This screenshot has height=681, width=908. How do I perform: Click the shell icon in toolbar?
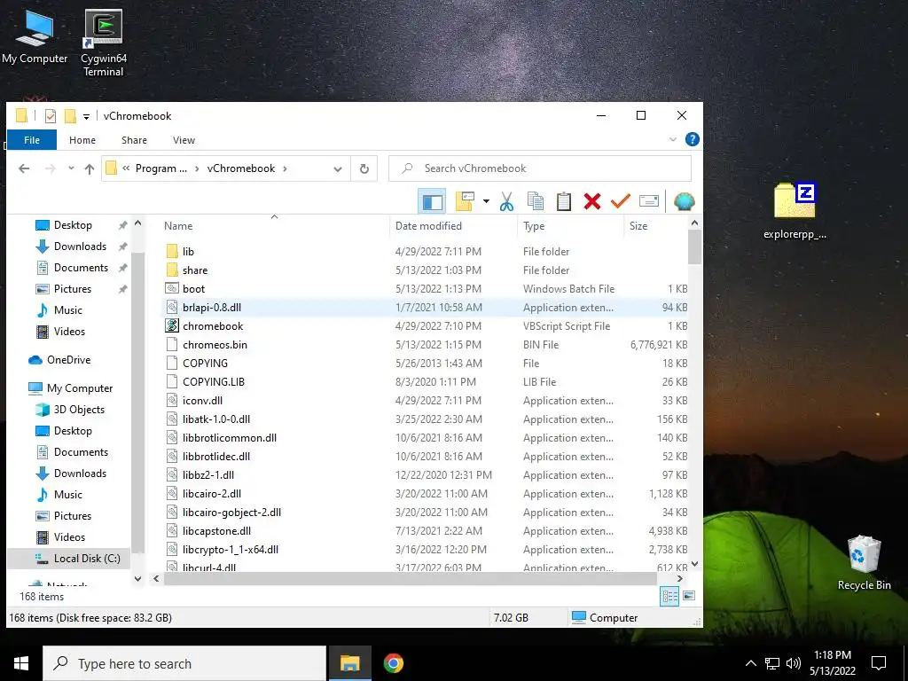coord(684,201)
